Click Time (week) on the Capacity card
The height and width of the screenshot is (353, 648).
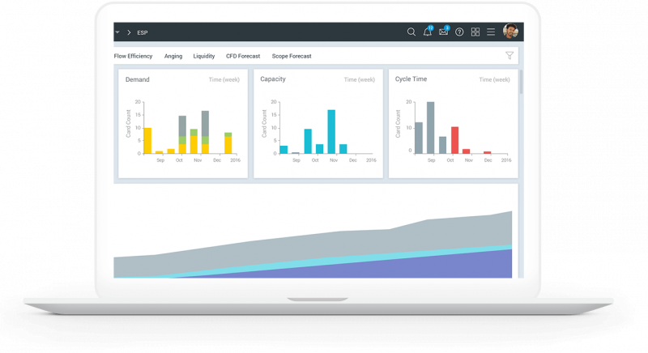coord(359,79)
